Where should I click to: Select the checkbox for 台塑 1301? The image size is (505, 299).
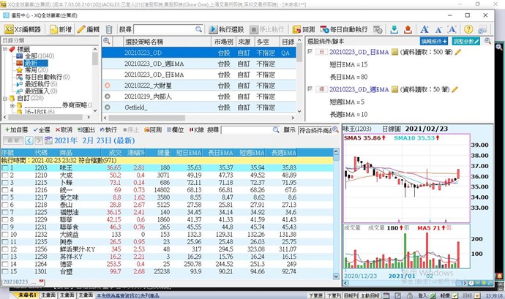6,271
